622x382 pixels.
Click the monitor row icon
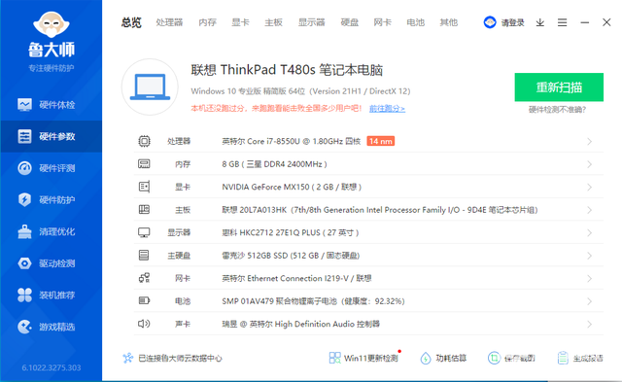click(144, 232)
